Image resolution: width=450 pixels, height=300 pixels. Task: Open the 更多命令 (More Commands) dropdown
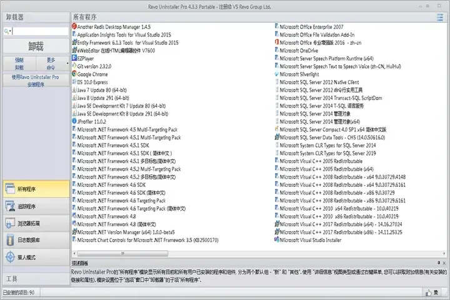point(52,64)
